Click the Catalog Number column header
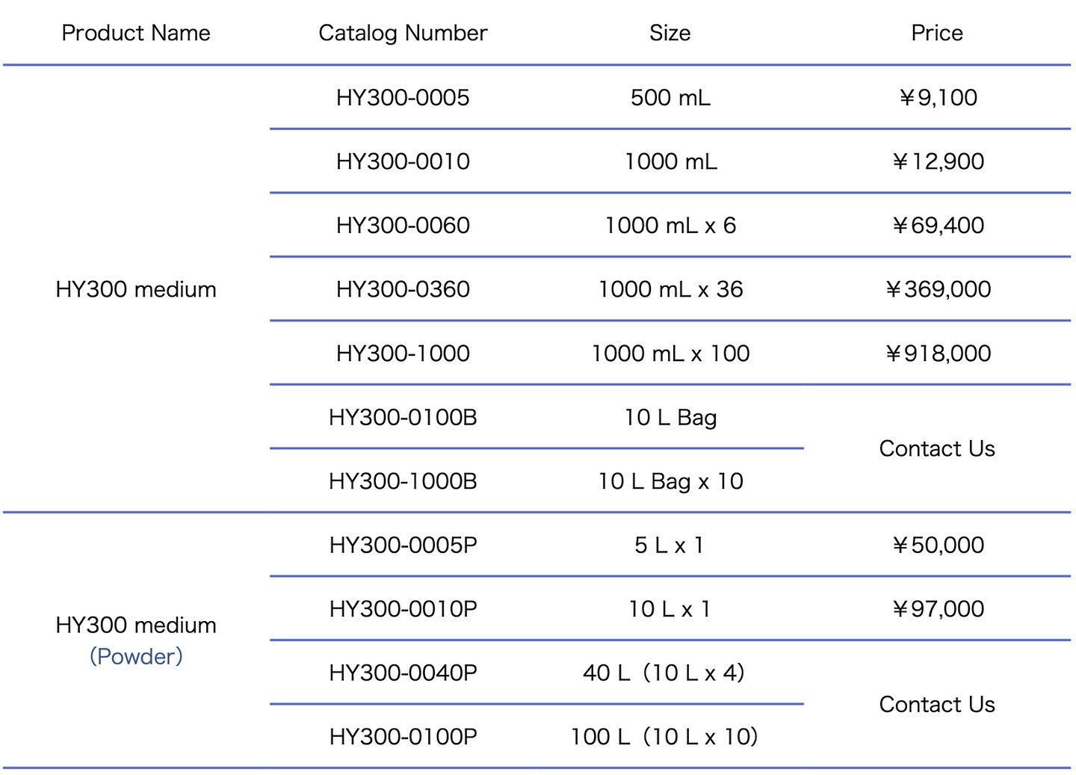Image resolution: width=1076 pixels, height=775 pixels. tap(403, 33)
